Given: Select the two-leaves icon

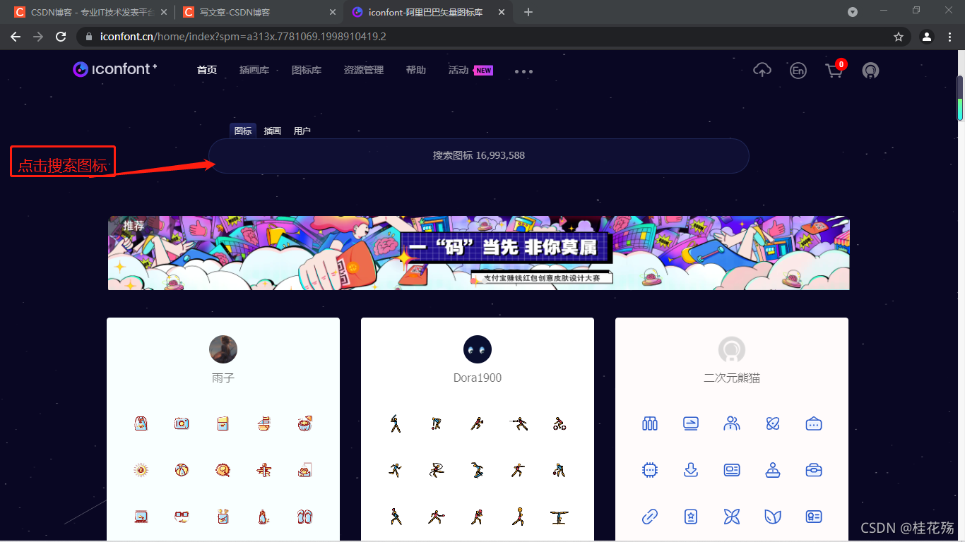Looking at the screenshot, I should 773,517.
